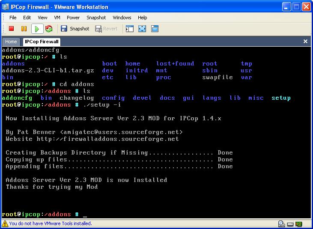Click the 'langs' directory name
Screen dimensions: 313x229
[212, 98]
